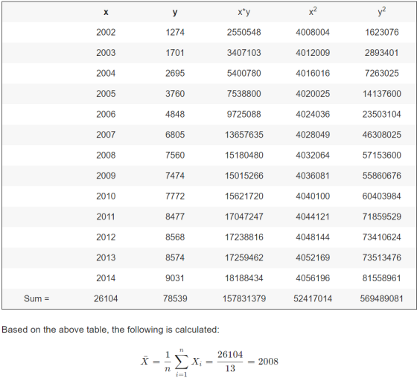Click the x*y value 5400780

click(244, 74)
